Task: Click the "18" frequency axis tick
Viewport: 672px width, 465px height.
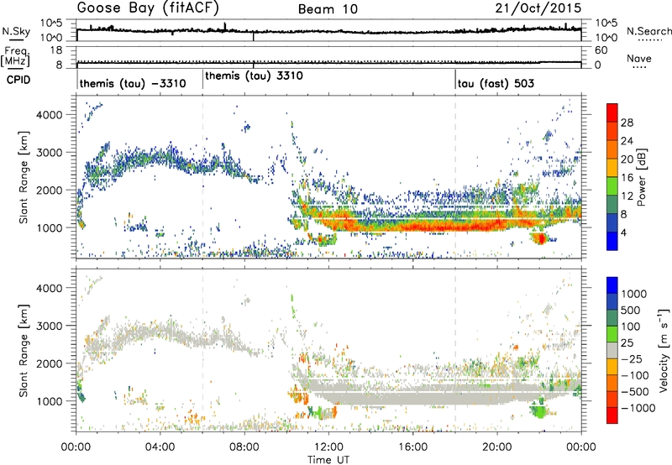Action: [56, 50]
